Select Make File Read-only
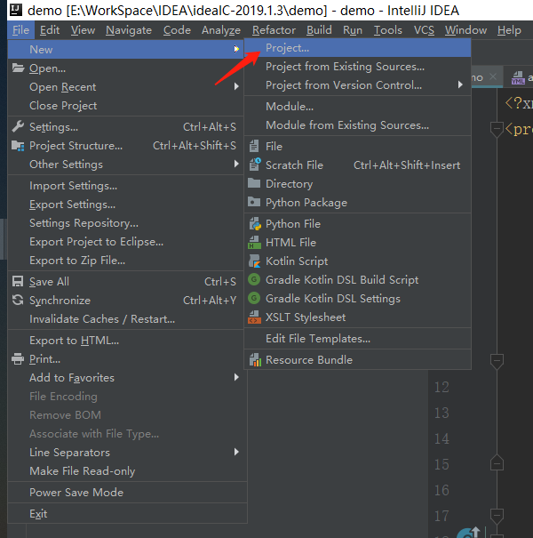 (x=127, y=470)
